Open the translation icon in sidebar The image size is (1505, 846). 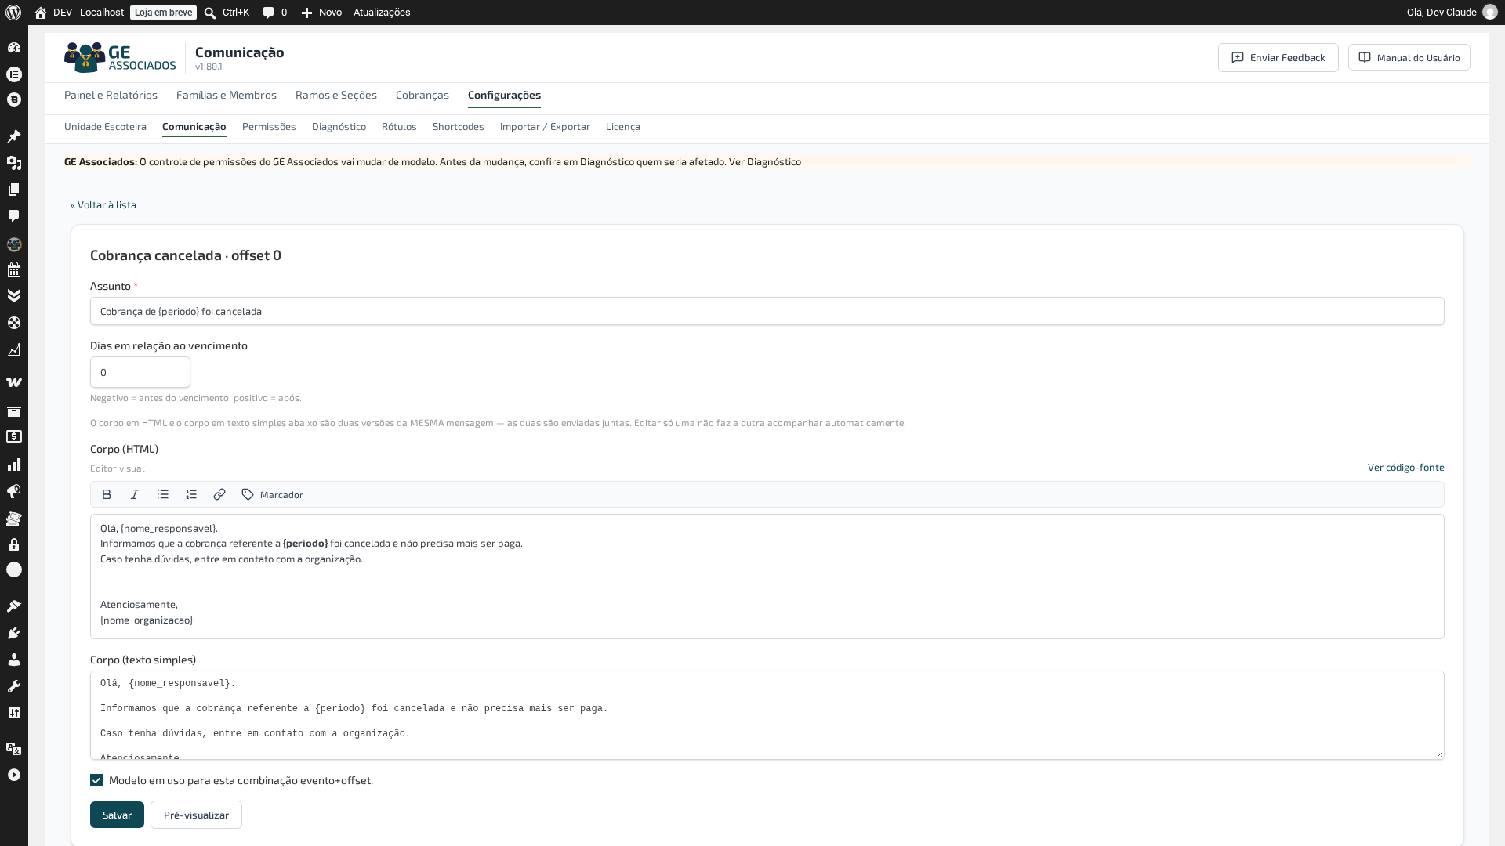click(14, 749)
